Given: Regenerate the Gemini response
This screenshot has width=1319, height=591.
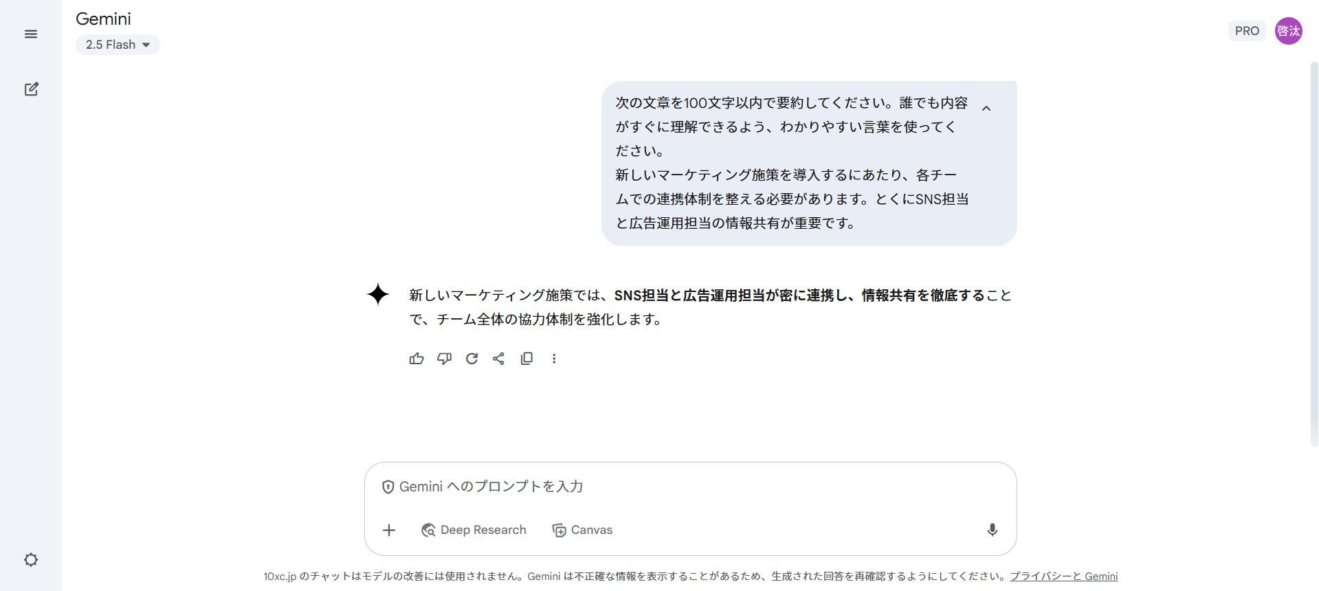Looking at the screenshot, I should click(472, 358).
